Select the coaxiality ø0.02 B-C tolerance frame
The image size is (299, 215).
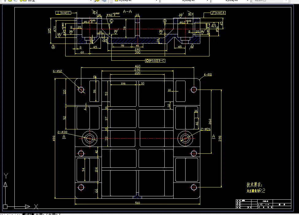tap(155, 61)
